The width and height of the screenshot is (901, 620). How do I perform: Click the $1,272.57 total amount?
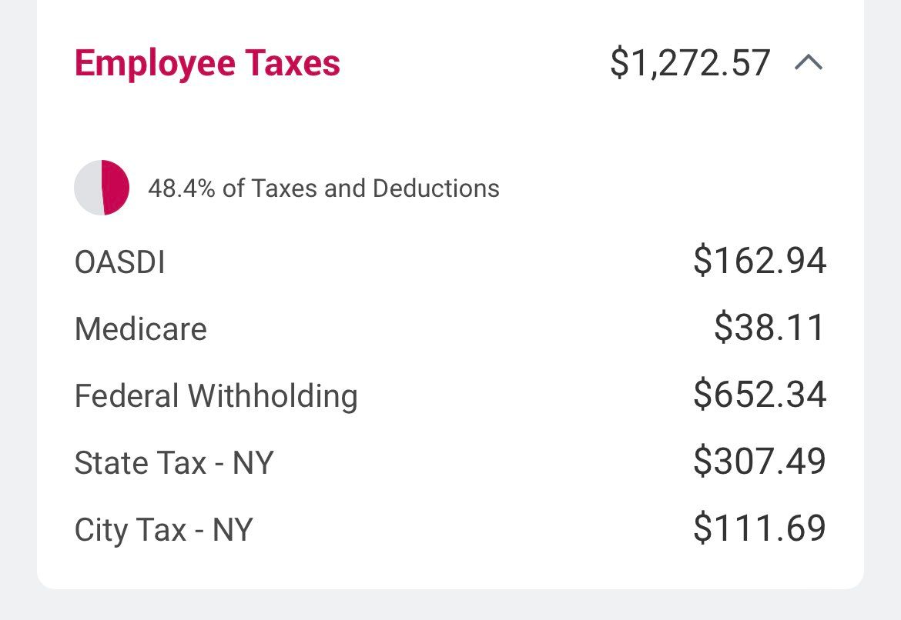coord(689,63)
